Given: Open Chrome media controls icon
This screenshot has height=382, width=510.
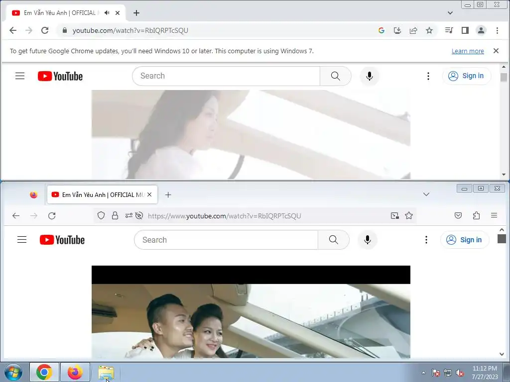Looking at the screenshot, I should coord(449,30).
